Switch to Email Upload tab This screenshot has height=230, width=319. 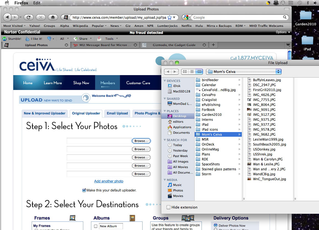(x=117, y=113)
